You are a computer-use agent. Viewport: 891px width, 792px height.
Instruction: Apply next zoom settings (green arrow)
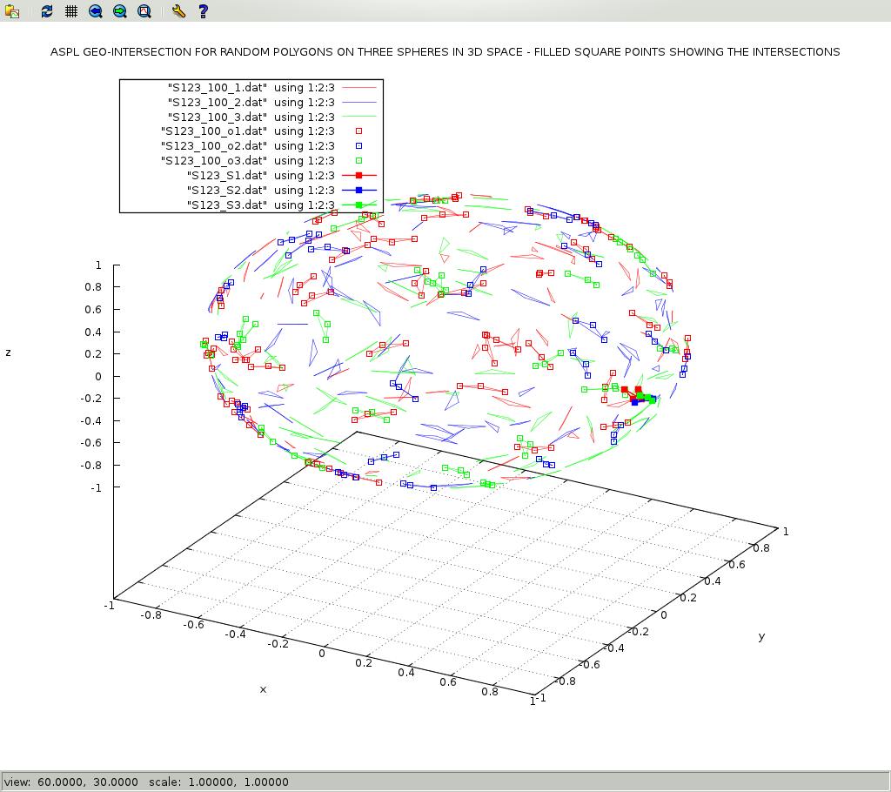[x=120, y=11]
